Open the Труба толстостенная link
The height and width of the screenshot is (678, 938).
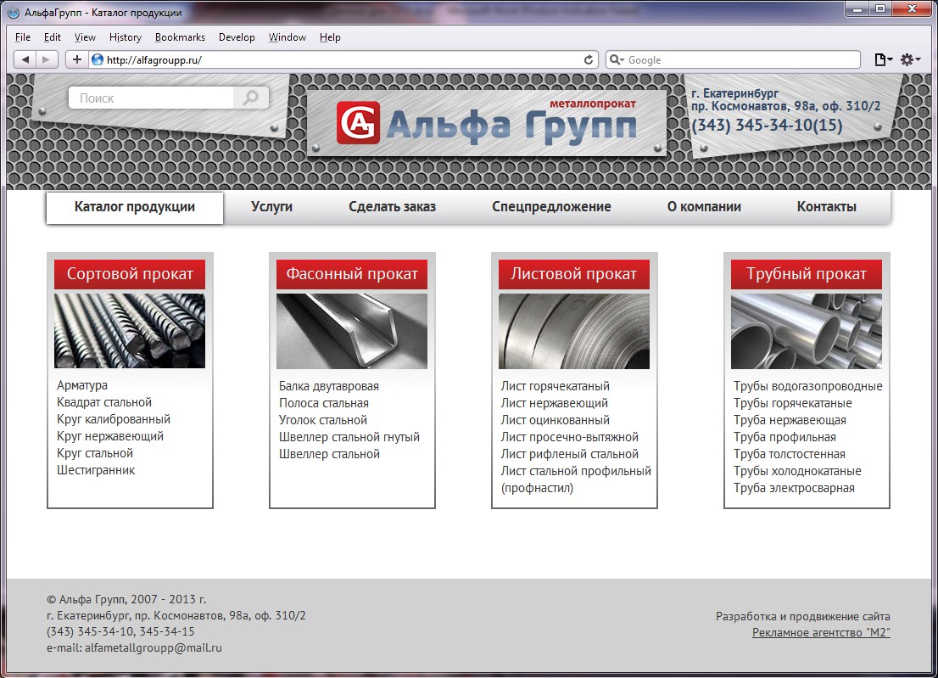point(790,454)
